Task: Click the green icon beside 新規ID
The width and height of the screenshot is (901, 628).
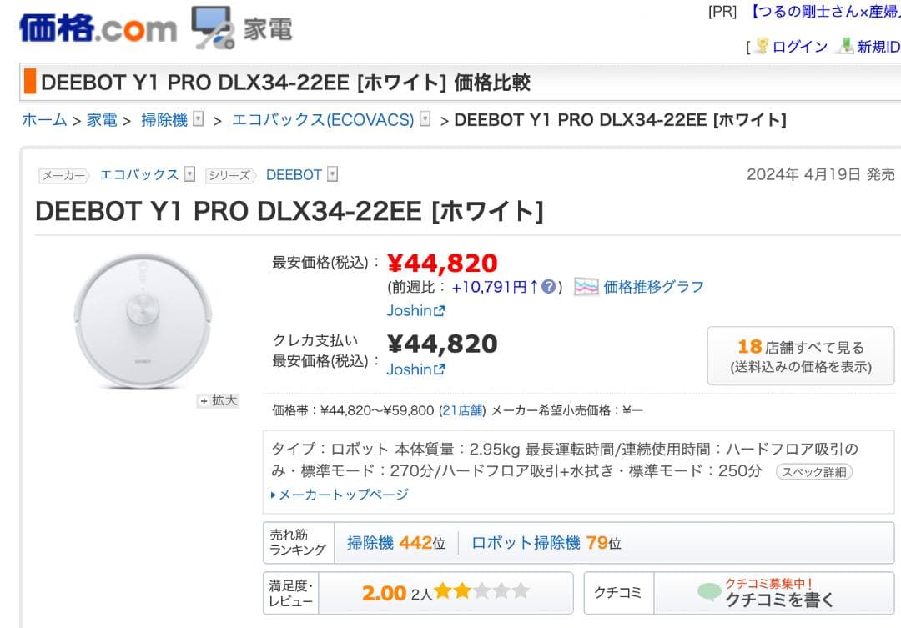Action: (x=846, y=46)
